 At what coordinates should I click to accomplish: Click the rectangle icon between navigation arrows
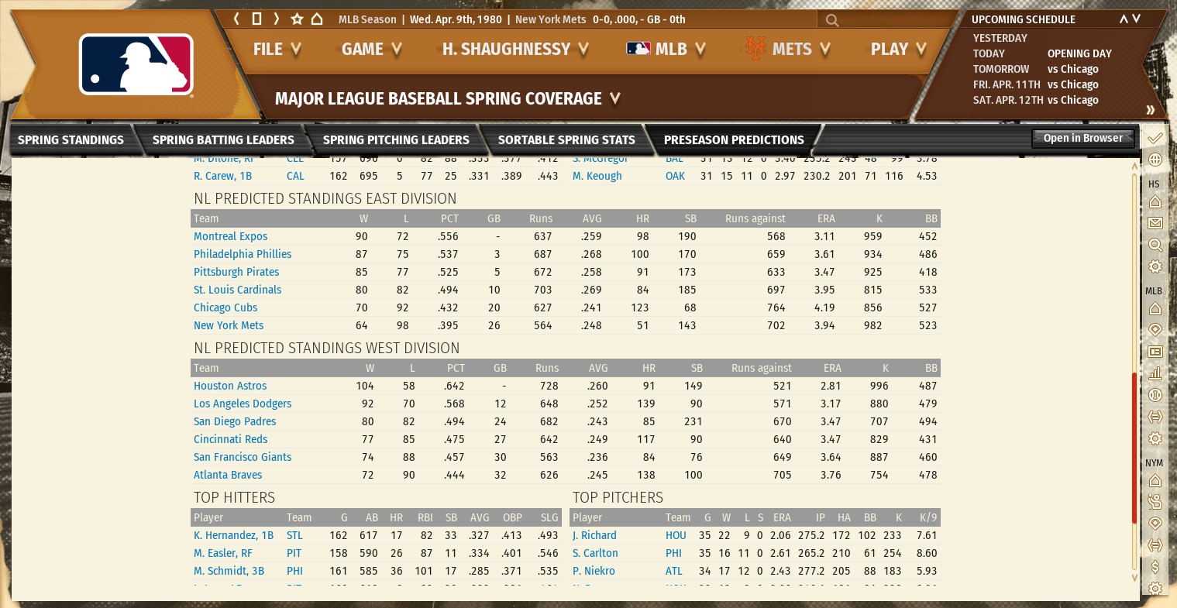tap(256, 19)
